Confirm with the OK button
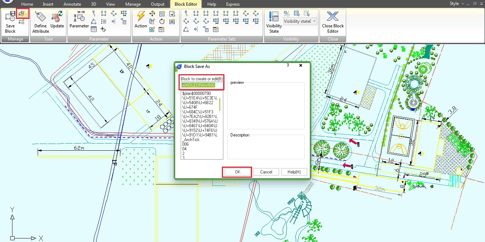Viewport: 485px width, 242px height. pos(238,172)
